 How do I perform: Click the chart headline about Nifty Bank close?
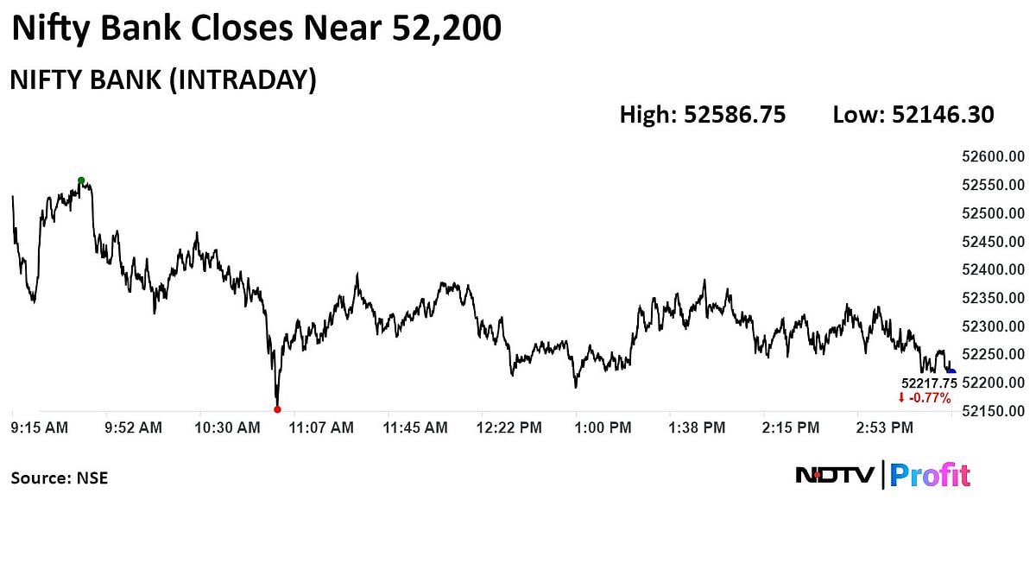tap(256, 30)
